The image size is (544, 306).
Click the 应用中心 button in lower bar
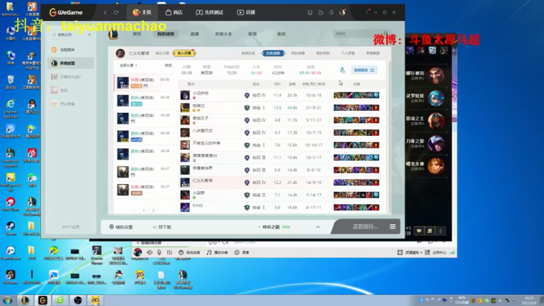[436, 252]
